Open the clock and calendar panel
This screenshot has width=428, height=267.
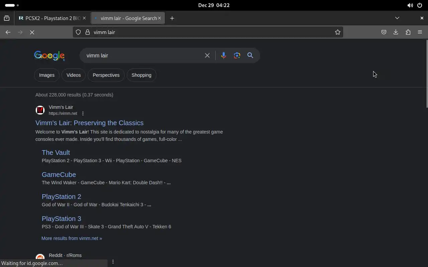(214, 5)
